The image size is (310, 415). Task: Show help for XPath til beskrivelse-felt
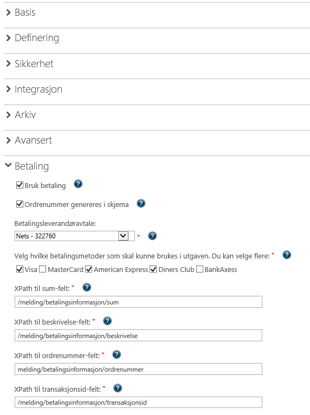tap(107, 321)
